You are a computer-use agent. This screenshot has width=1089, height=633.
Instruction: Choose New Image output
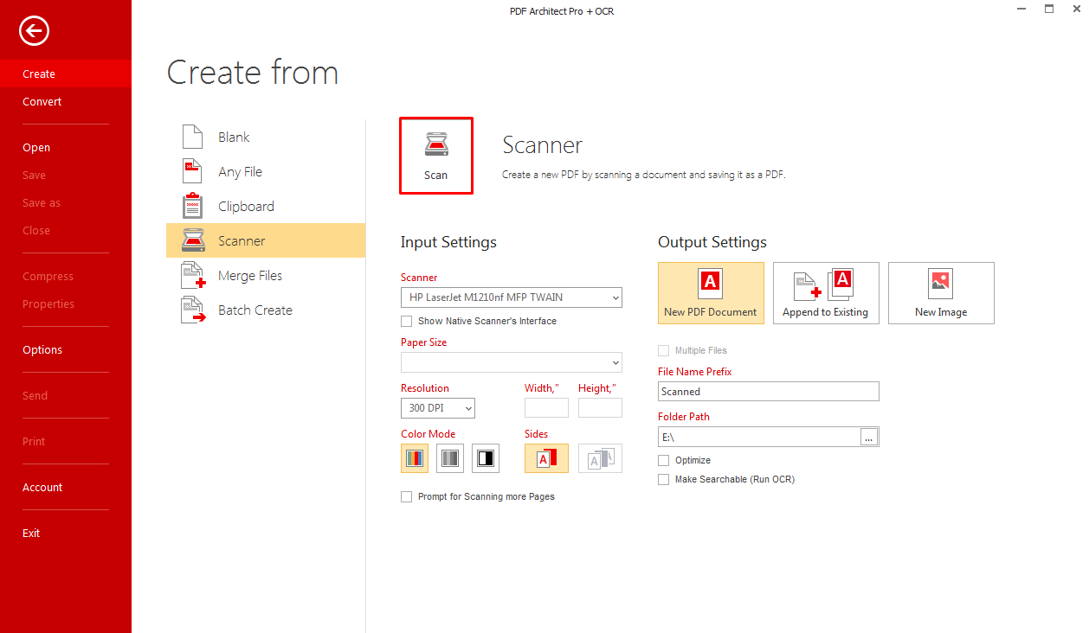[x=941, y=293]
